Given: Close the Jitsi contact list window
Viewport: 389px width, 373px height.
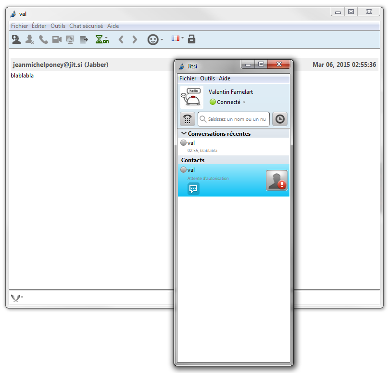Looking at the screenshot, I should click(279, 64).
